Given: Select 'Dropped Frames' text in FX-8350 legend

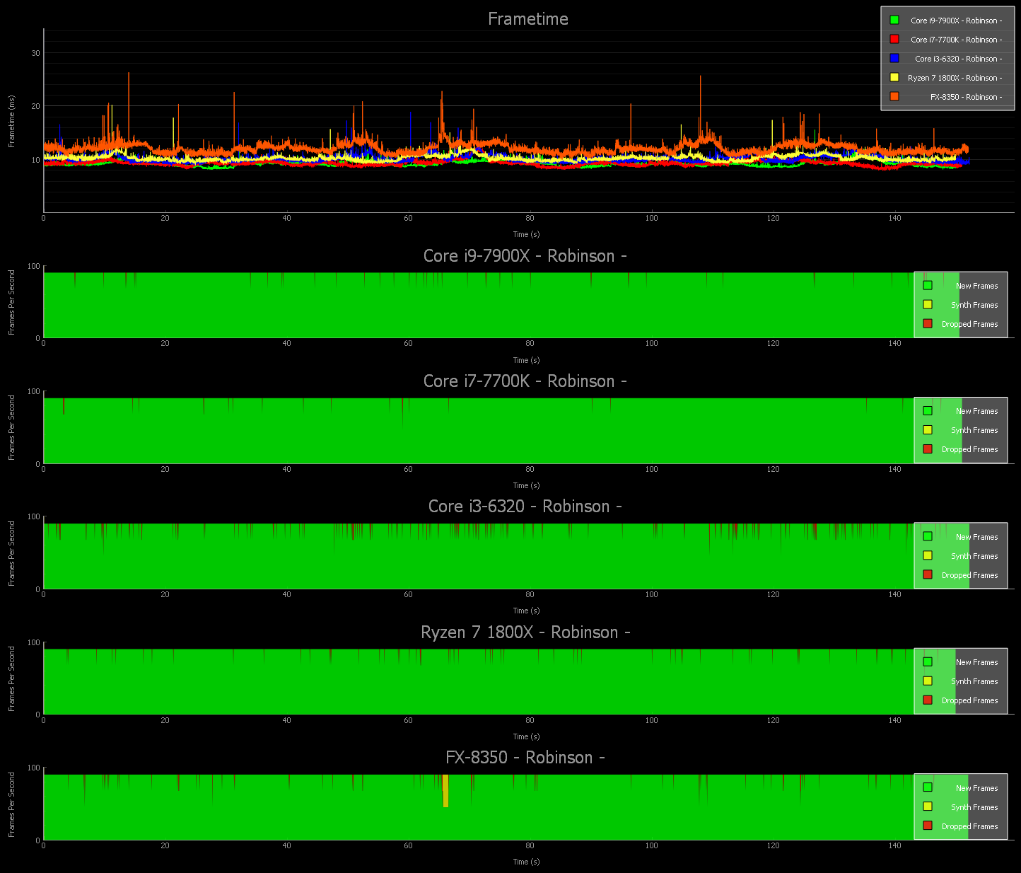Looking at the screenshot, I should click(x=970, y=826).
